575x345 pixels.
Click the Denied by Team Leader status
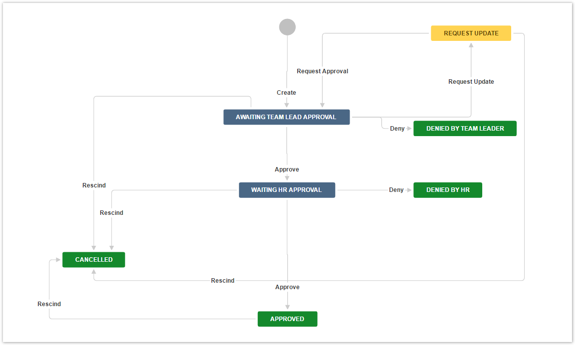tap(465, 129)
